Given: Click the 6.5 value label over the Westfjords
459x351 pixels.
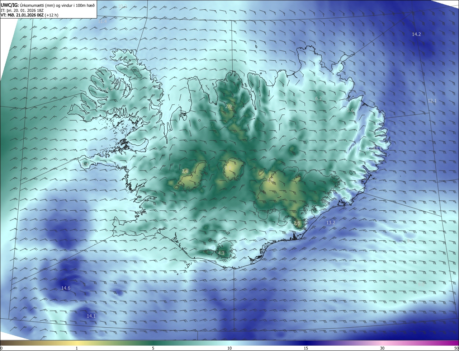Looking at the screenshot, I should (x=109, y=89).
